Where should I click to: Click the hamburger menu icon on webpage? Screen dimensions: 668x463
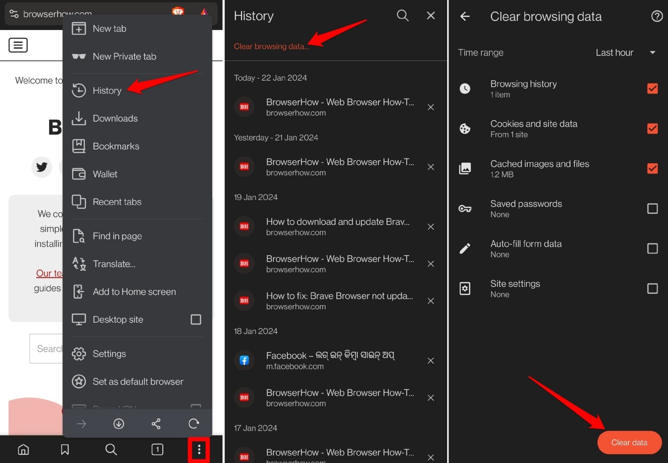18,45
